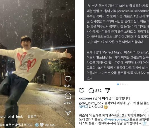
Task: Open gold_bird_lock profile from reel username
Action: [x=11, y=117]
